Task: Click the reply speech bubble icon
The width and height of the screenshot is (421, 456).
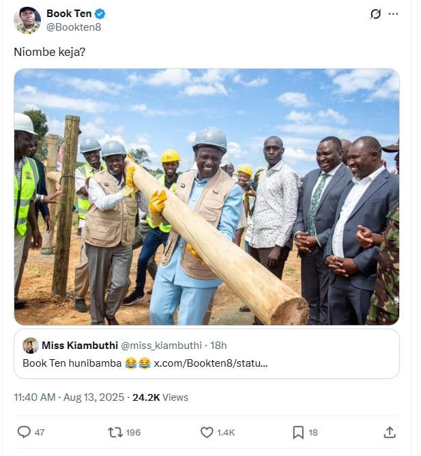Action: [24, 432]
